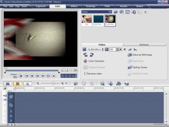Image resolution: width=169 pixels, height=127 pixels.
Task: Click the sort clips in library icon
Action: [134, 12]
